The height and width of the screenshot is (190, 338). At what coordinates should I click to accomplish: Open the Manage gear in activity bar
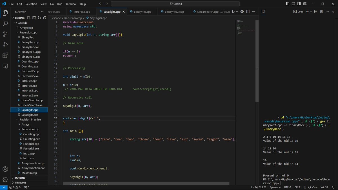(x=5, y=180)
